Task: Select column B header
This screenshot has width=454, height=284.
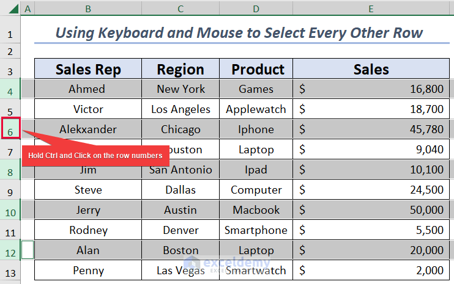Action: [x=88, y=9]
